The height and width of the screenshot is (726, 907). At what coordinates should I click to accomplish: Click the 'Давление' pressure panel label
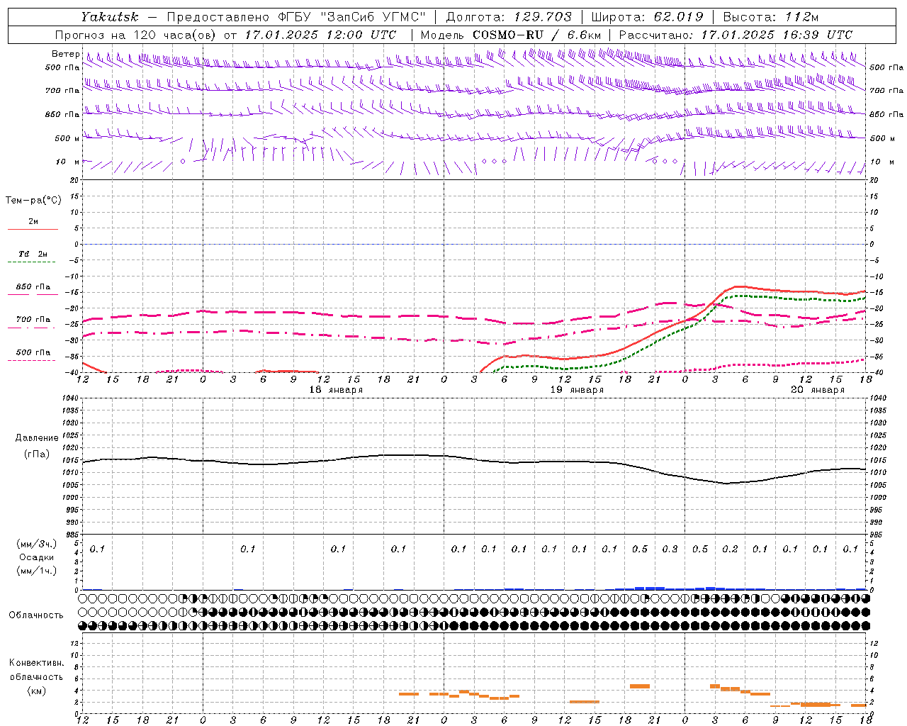point(37,438)
